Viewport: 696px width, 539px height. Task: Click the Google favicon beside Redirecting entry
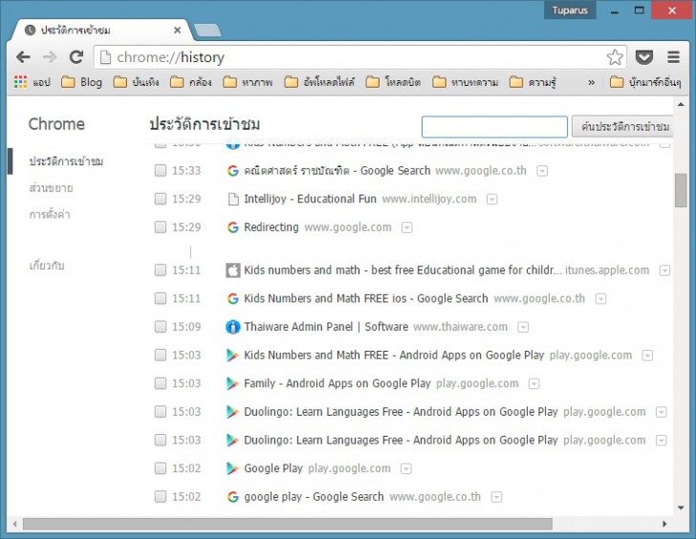(x=233, y=227)
